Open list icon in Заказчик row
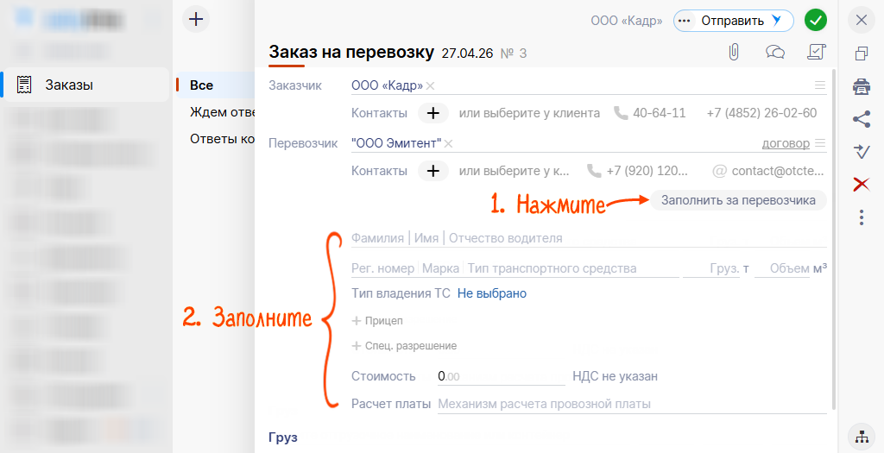Screen dimensions: 884x453 click(820, 85)
